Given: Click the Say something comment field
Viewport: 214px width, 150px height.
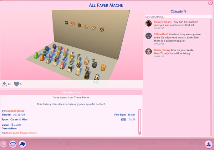Looking at the screenshot, I should tap(178, 17).
